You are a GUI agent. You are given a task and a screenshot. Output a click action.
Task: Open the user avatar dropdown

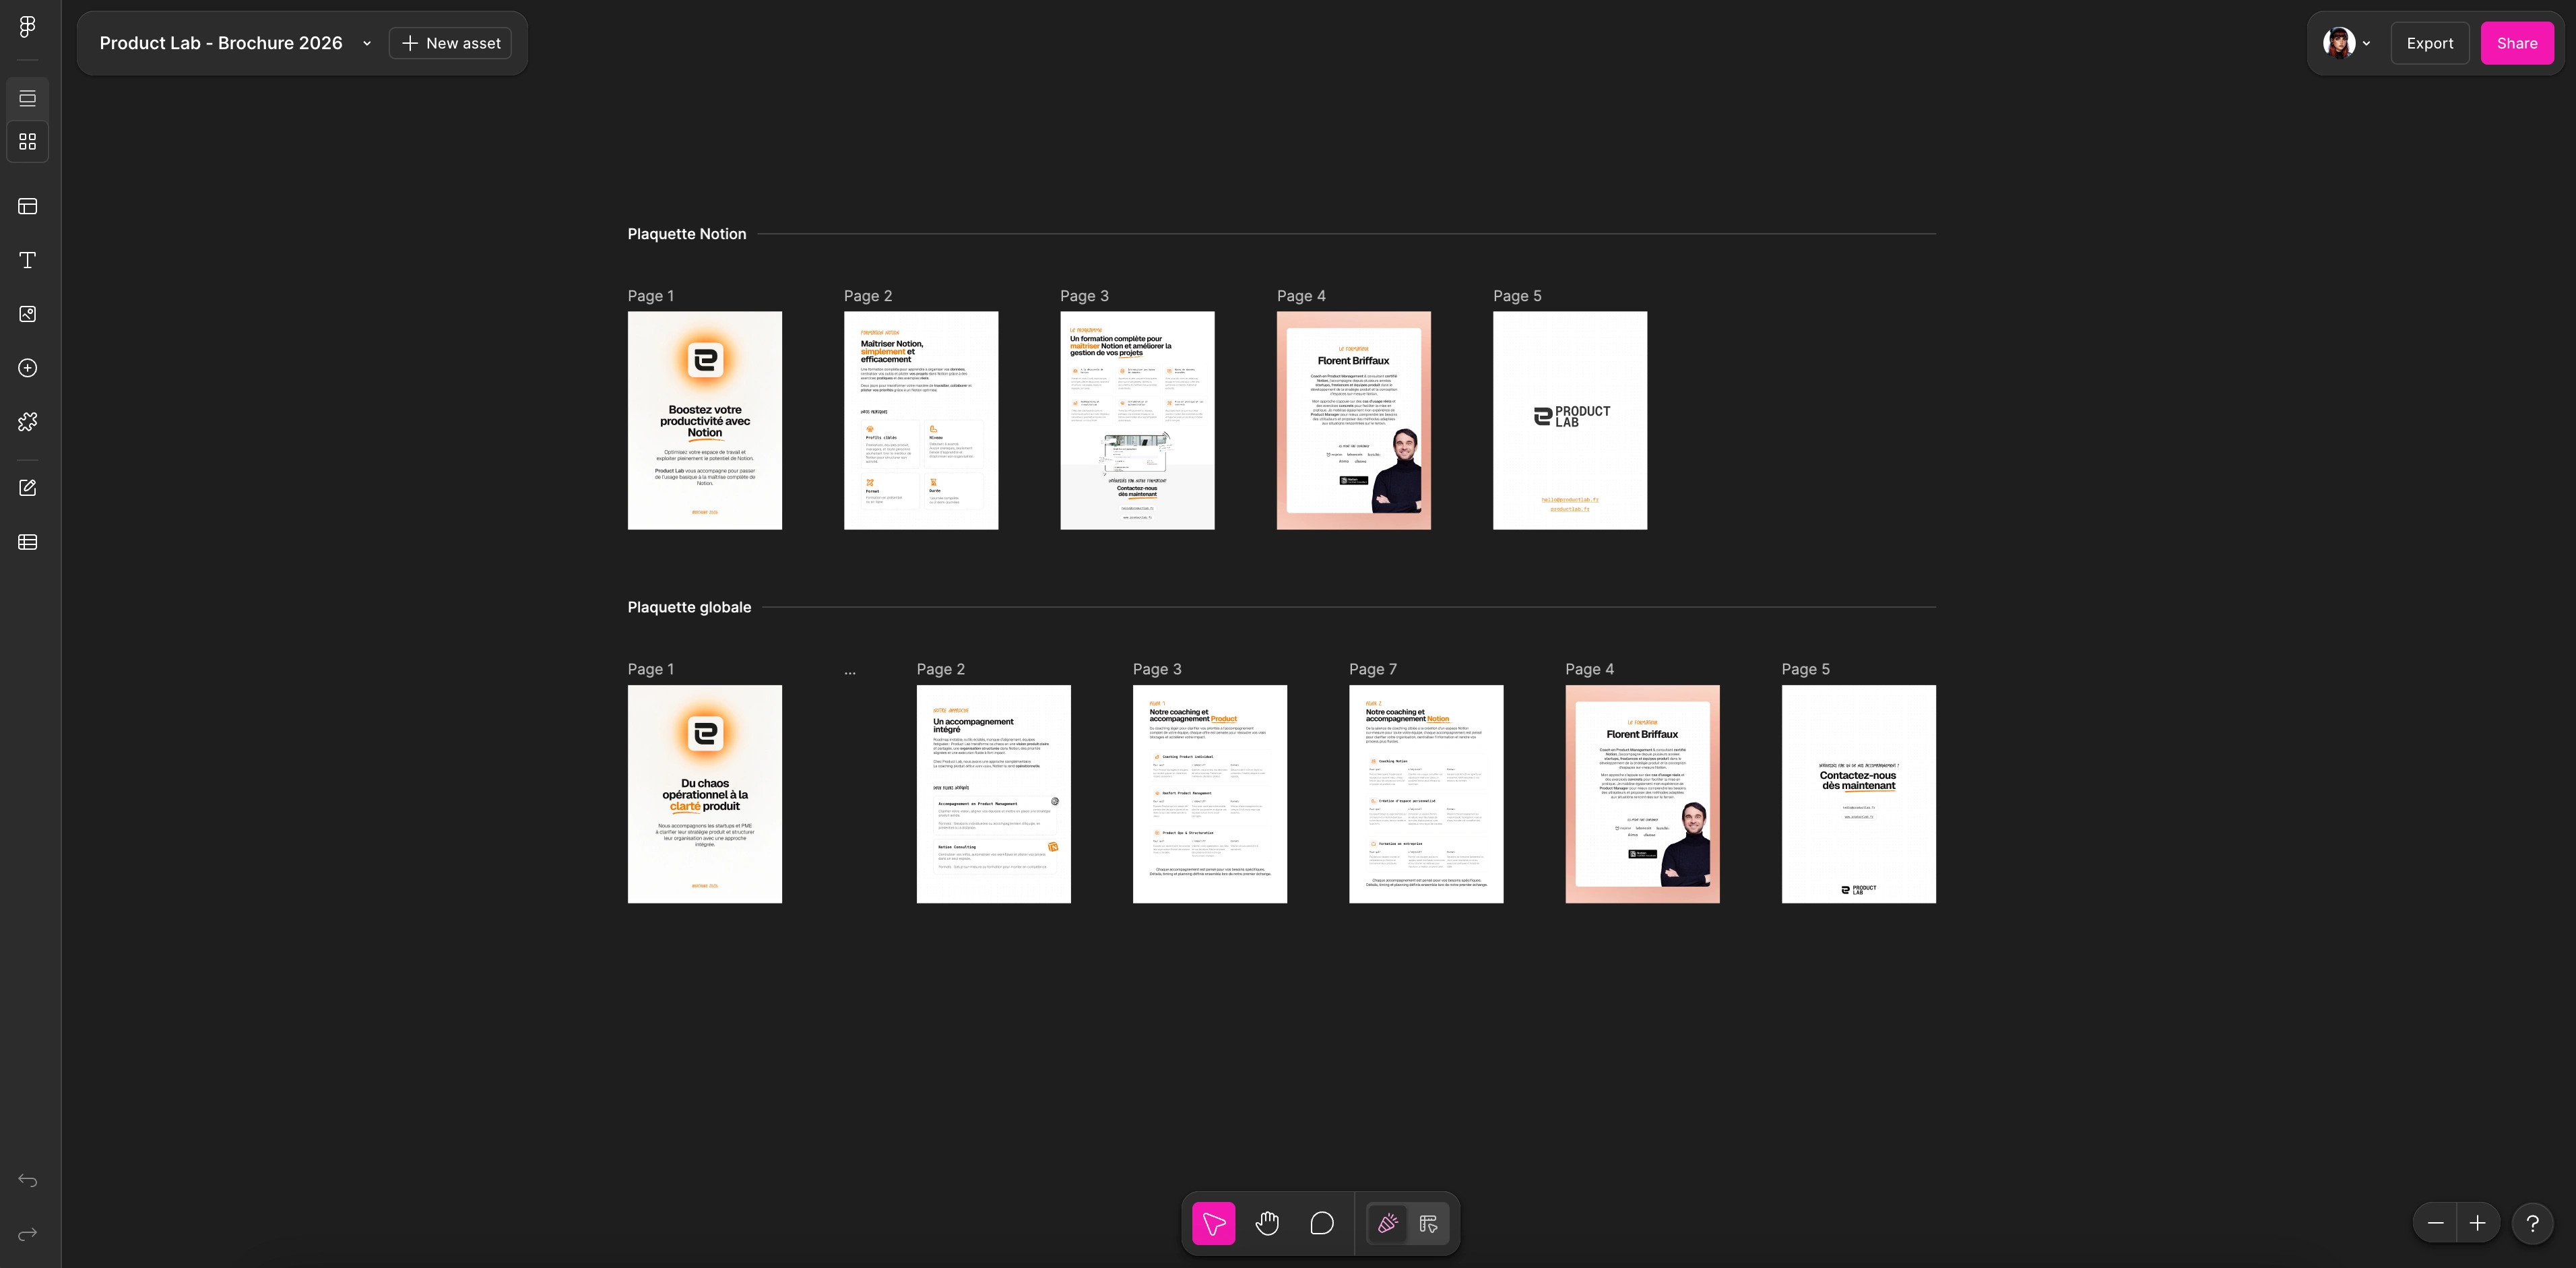pos(2346,43)
